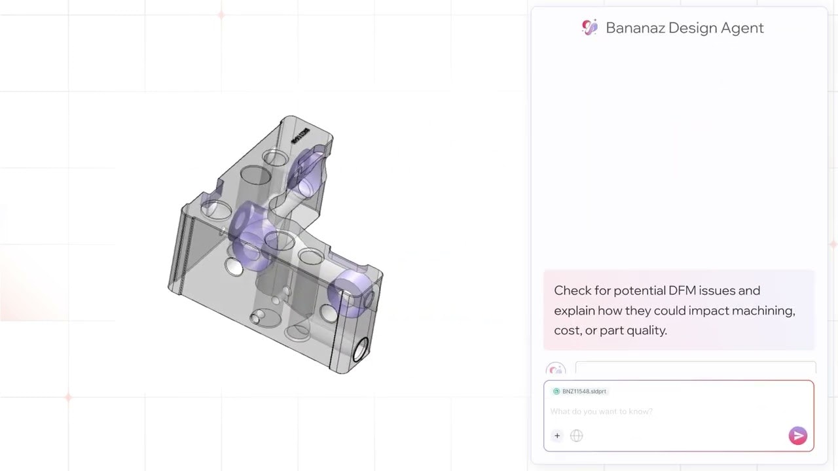Select the DFM issues prompt message bubble
Viewport: 838px width, 471px height.
pos(678,310)
